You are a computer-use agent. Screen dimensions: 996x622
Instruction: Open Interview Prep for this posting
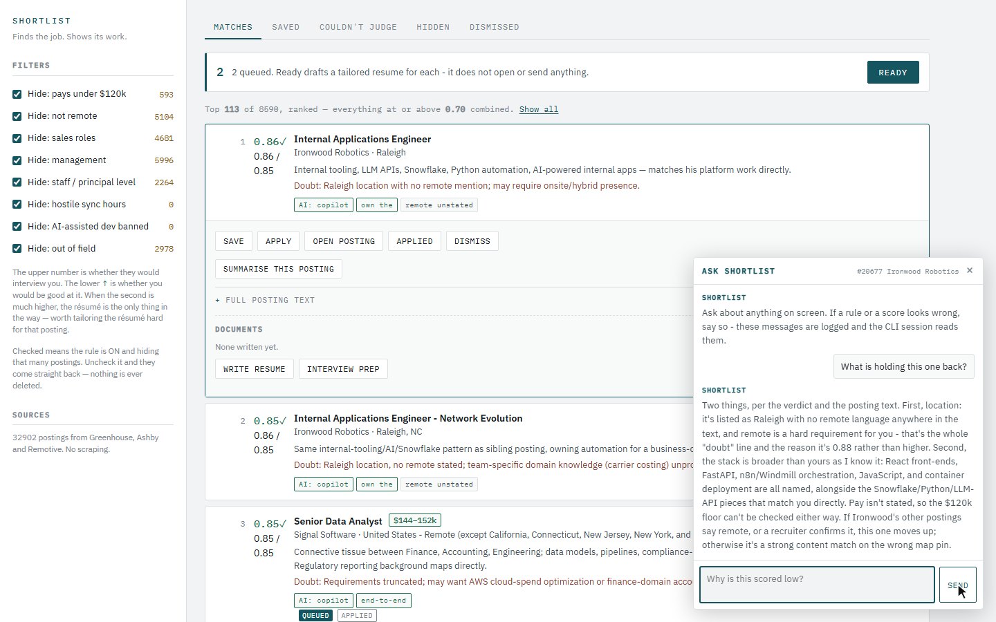point(343,369)
